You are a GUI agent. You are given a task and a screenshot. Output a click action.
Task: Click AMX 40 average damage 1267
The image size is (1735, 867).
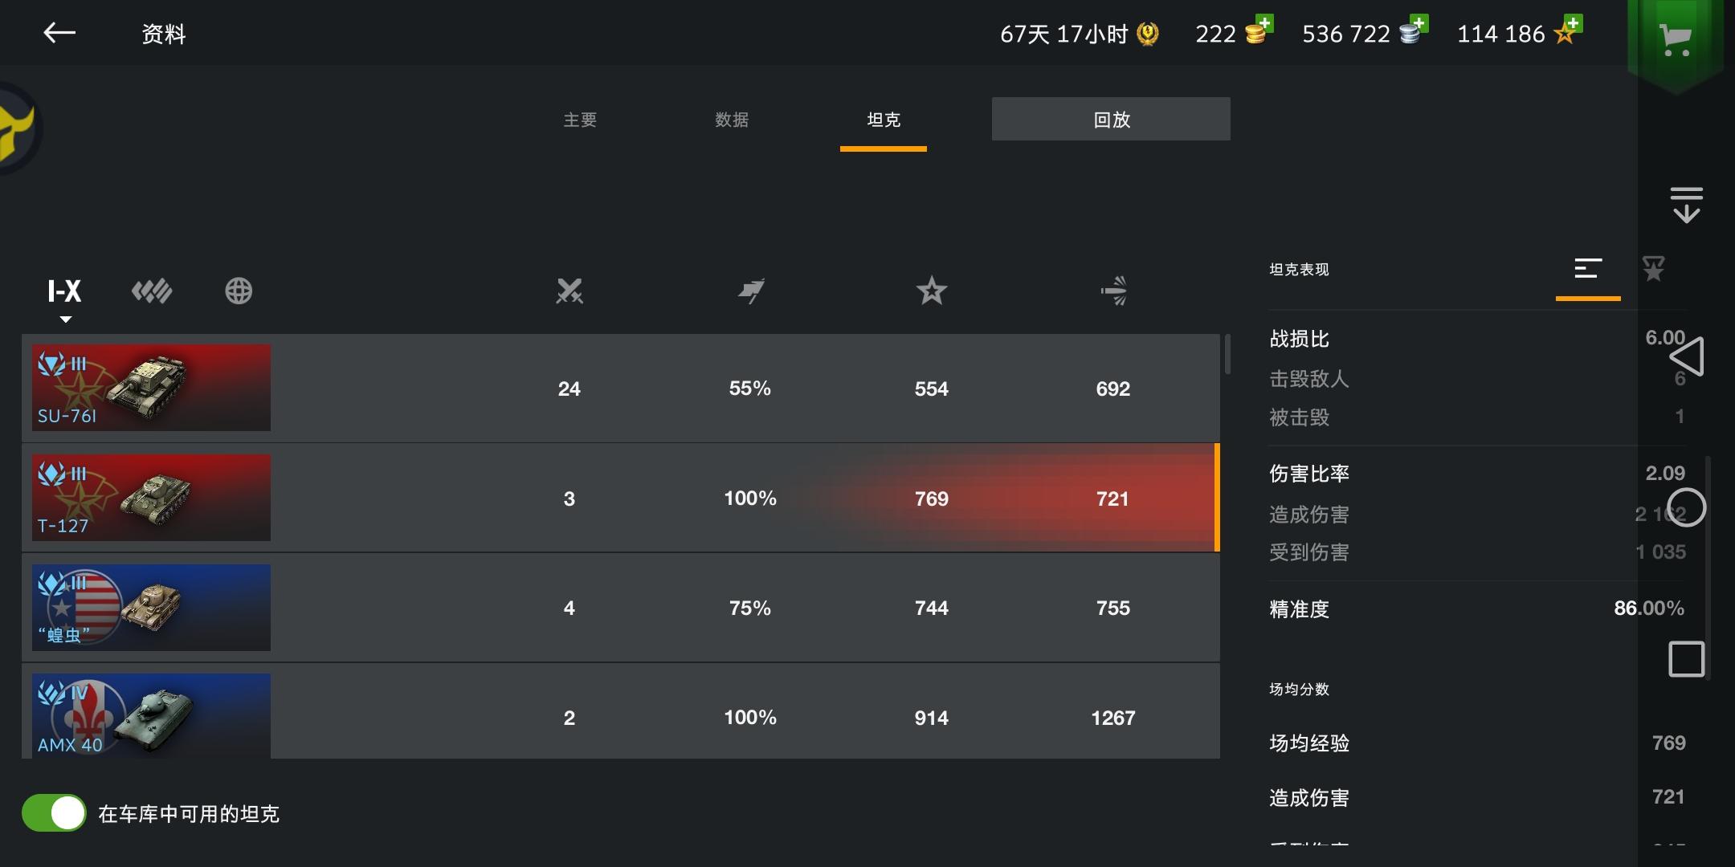pos(1113,718)
